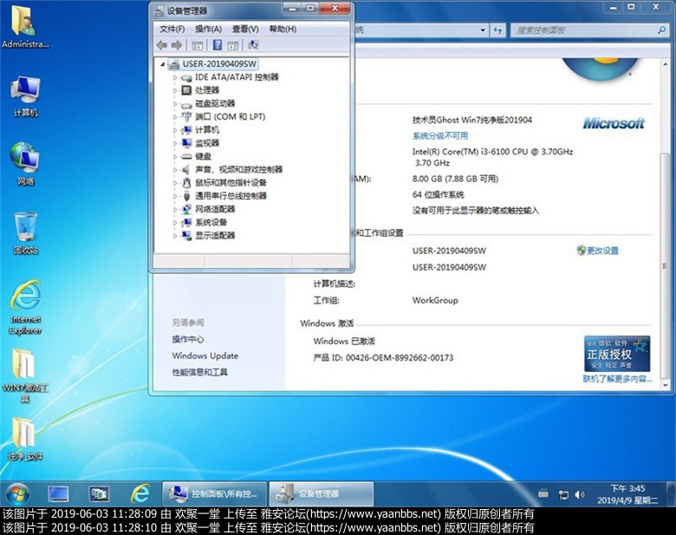Click the volume speaker tray icon
The height and width of the screenshot is (535, 676).
[580, 494]
